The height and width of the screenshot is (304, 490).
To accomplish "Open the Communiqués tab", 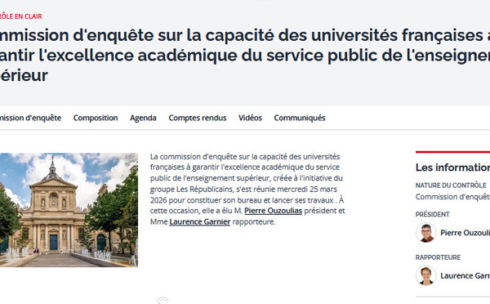I will click(x=300, y=118).
